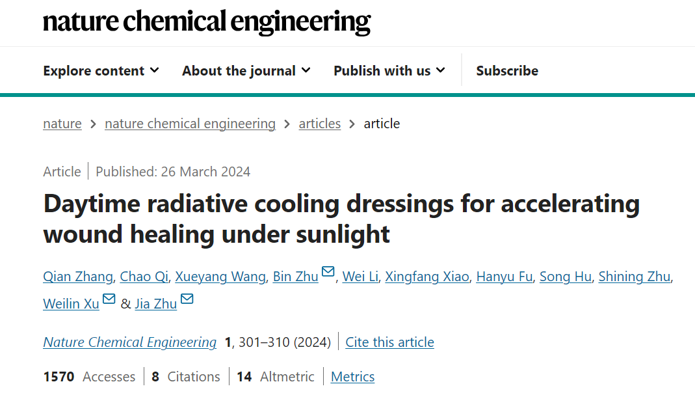This screenshot has height=397, width=695.
Task: Click author Chao Qi's name
Action: 144,277
